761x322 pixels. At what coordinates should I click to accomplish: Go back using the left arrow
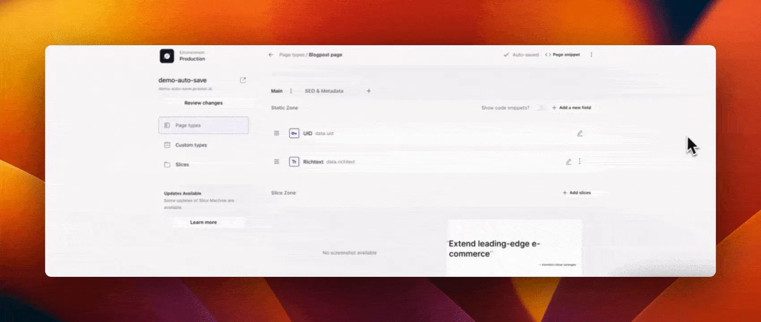pyautogui.click(x=270, y=55)
